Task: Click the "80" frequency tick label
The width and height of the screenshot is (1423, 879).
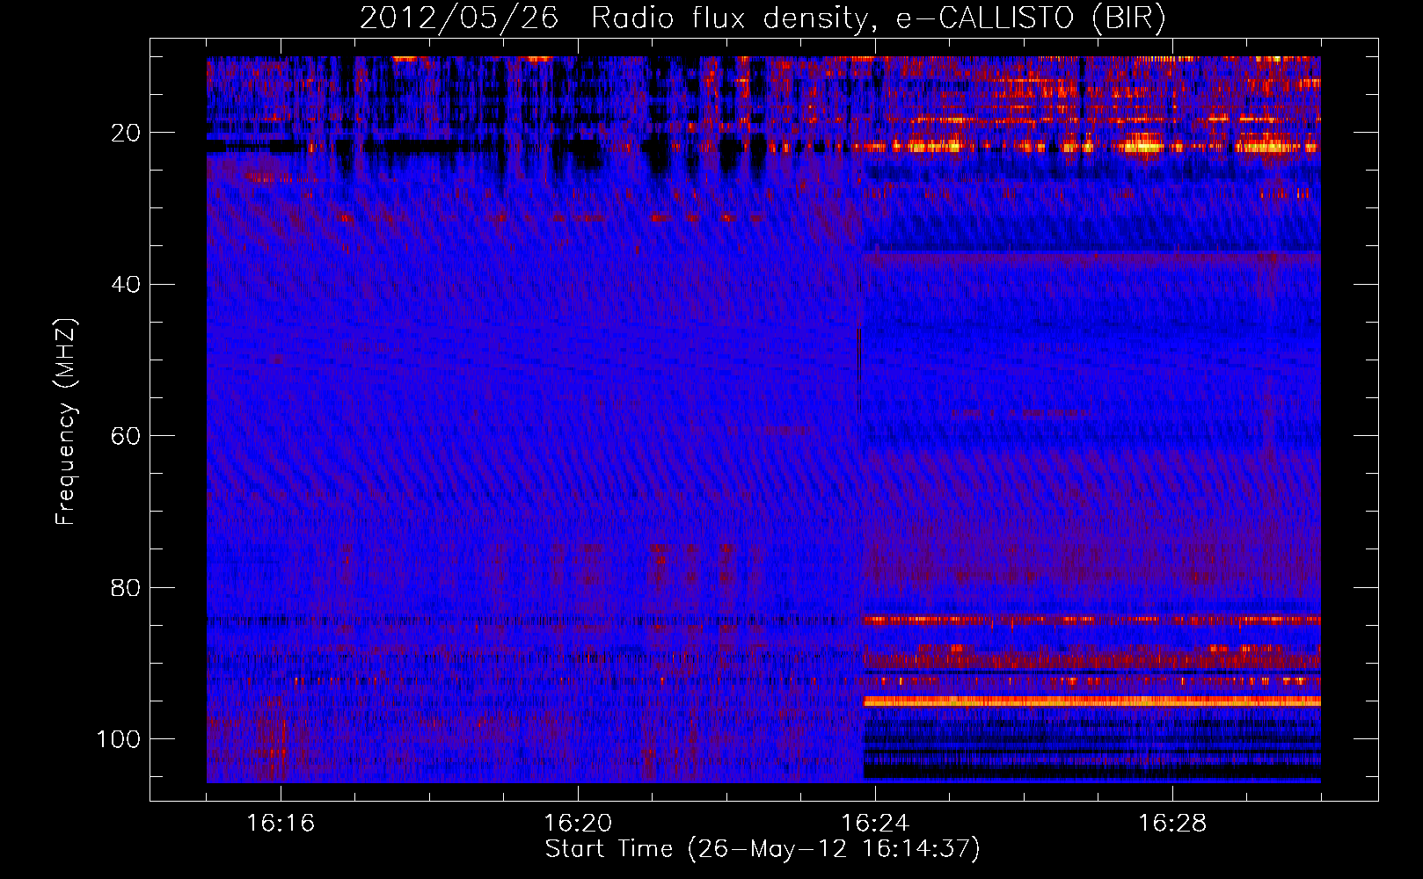Action: coord(127,587)
